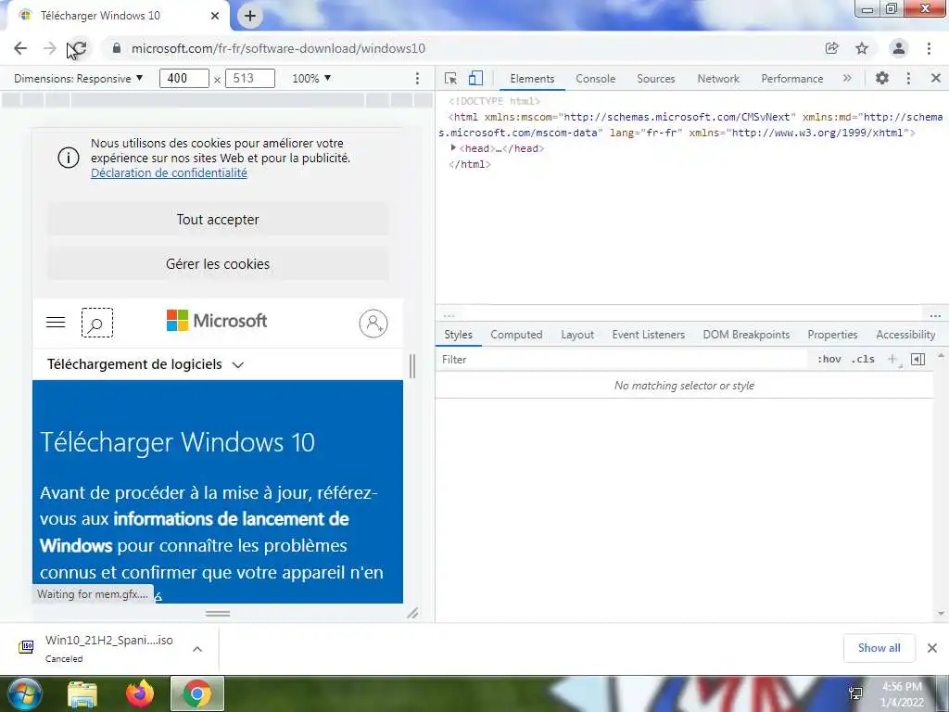Toggle the :hov element state
Image resolution: width=949 pixels, height=712 pixels.
[x=829, y=360]
